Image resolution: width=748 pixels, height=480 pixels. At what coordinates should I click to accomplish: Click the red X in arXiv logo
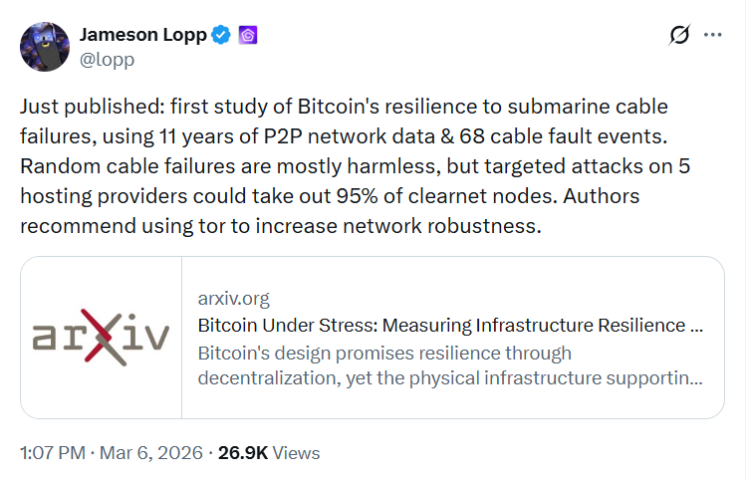pyautogui.click(x=107, y=336)
